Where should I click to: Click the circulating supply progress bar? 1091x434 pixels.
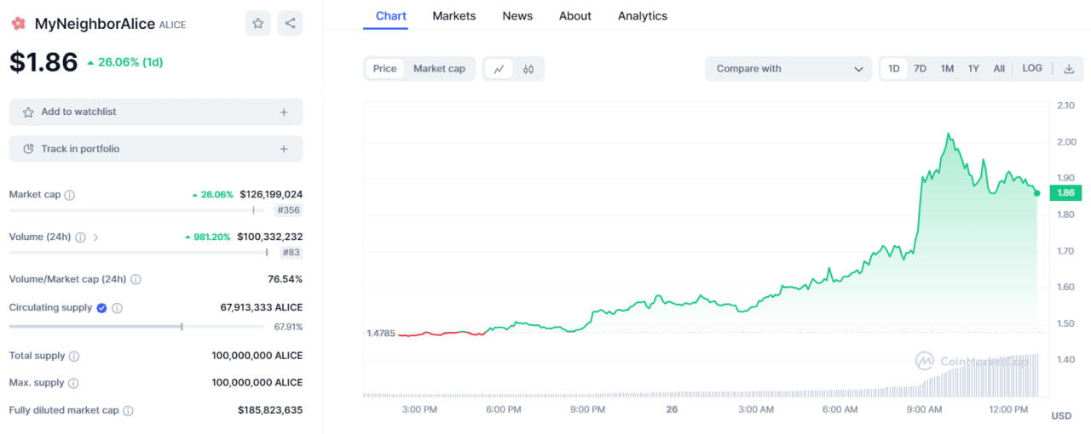coord(136,327)
